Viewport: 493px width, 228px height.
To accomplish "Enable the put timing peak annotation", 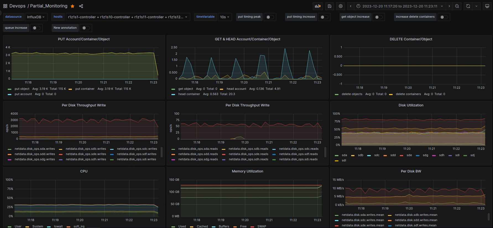I will tap(270, 17).
